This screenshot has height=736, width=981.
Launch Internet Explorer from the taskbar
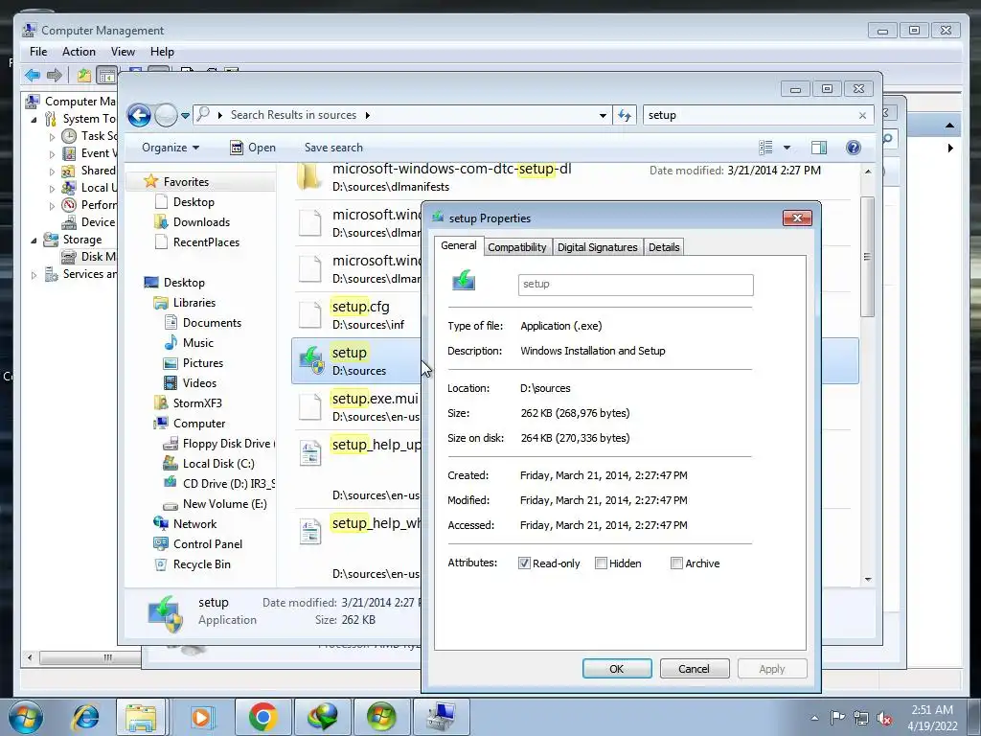tap(85, 717)
